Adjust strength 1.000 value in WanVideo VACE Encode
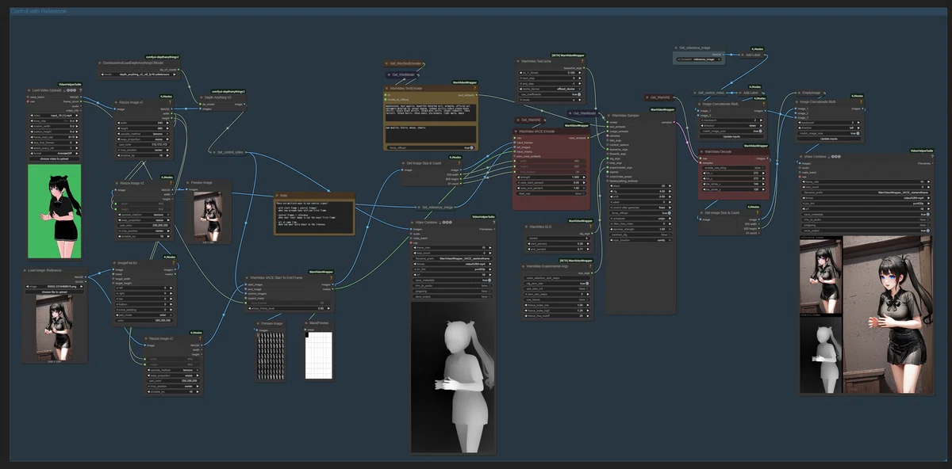 [553, 177]
